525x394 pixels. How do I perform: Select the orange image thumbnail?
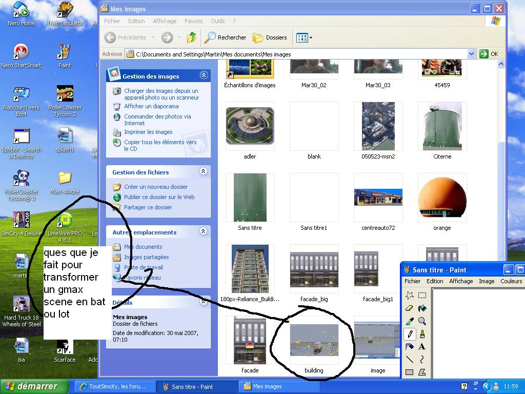[442, 198]
